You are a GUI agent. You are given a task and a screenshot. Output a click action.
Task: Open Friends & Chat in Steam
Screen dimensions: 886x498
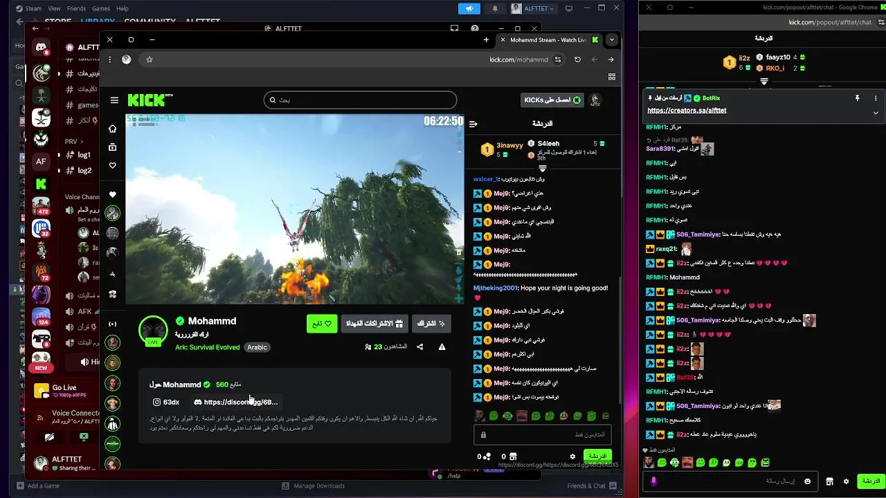click(592, 486)
